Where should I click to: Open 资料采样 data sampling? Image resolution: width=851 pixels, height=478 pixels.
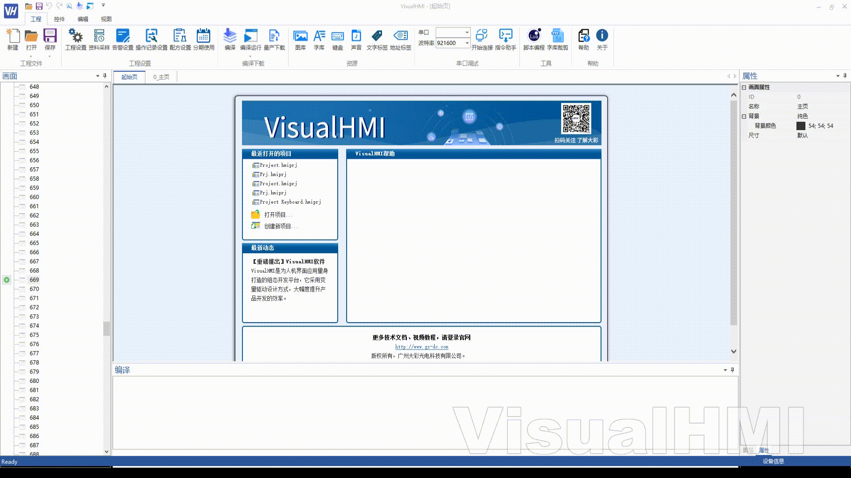[x=99, y=40]
